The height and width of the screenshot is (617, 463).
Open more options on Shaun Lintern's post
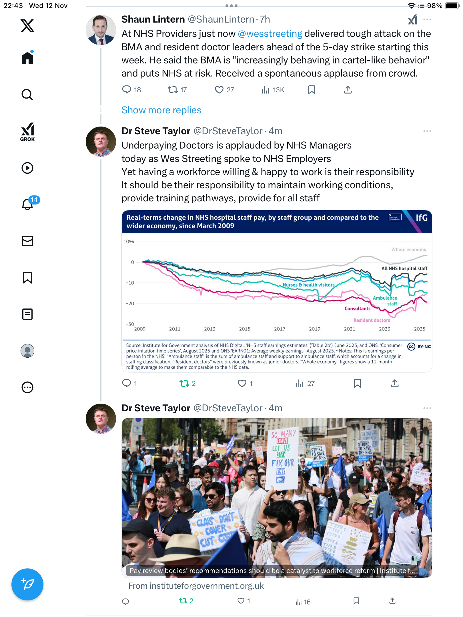427,19
